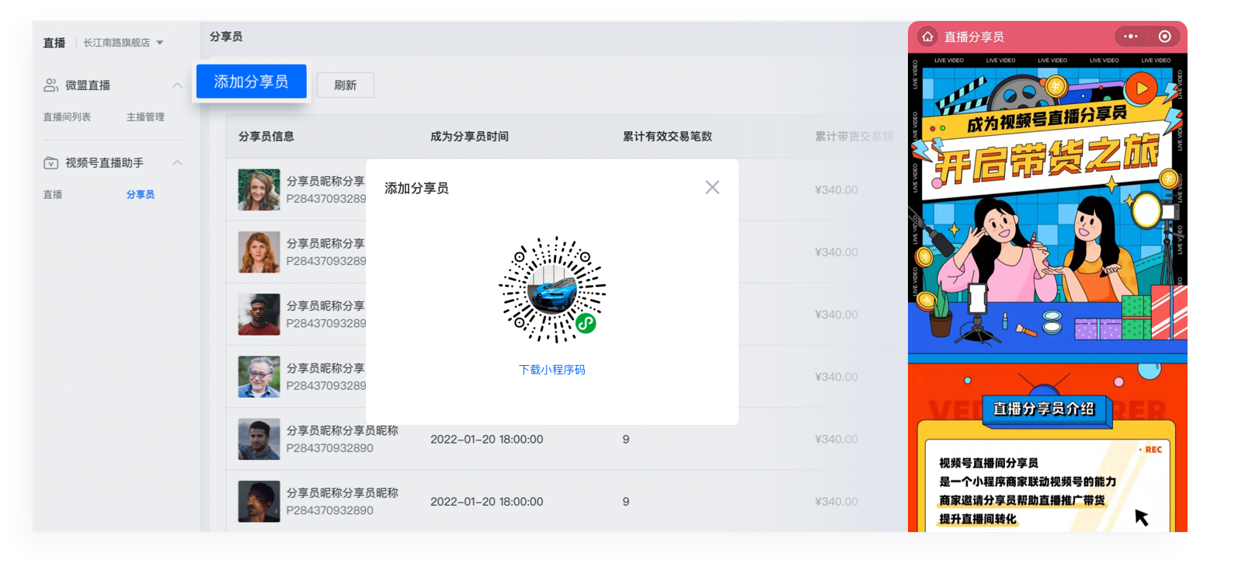Click the last row sharer avatar
The width and height of the screenshot is (1259, 567).
259,501
